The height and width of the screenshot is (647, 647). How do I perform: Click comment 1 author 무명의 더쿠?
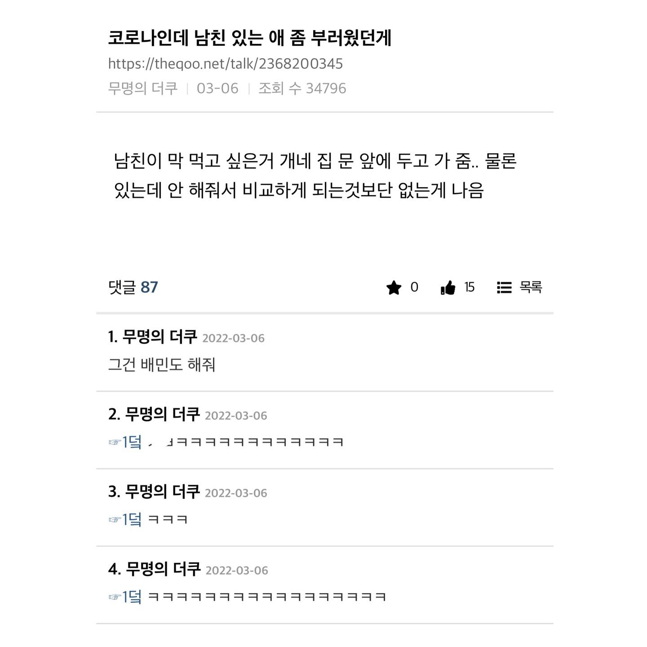(x=160, y=337)
